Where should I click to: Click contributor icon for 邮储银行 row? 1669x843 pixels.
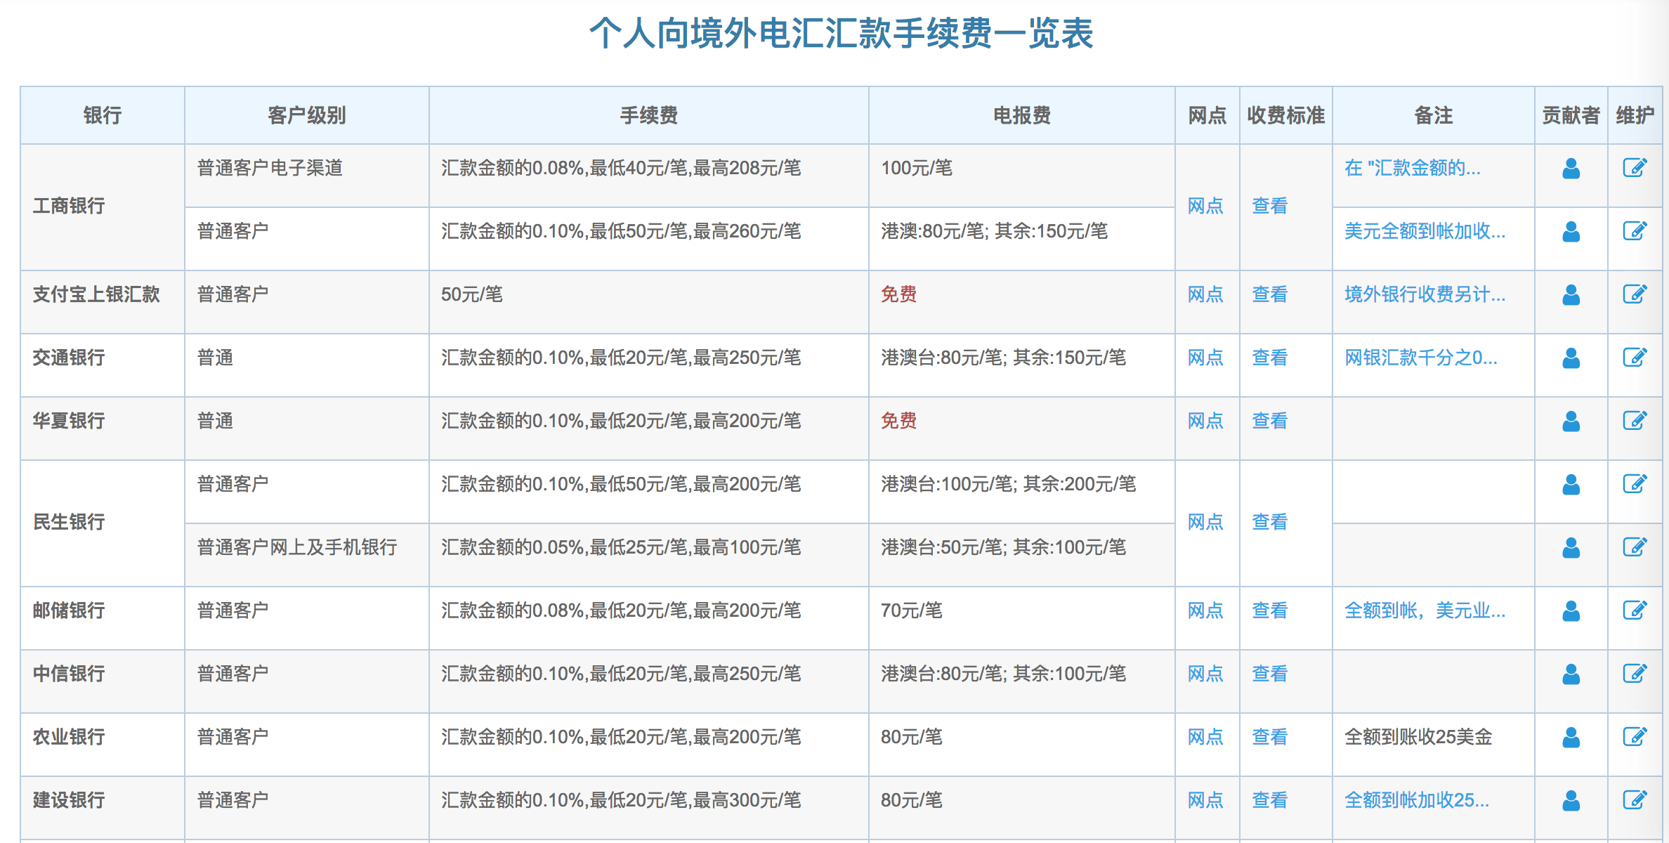tap(1571, 611)
